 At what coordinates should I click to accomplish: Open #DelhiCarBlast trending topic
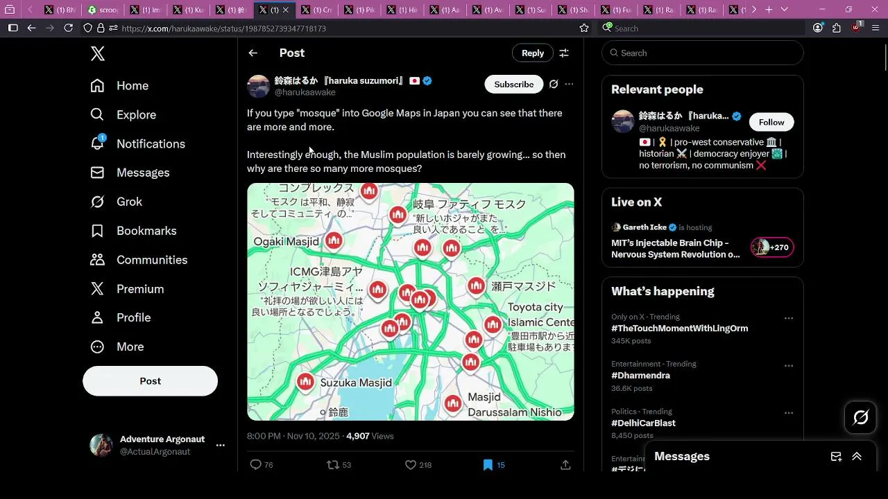tap(643, 423)
